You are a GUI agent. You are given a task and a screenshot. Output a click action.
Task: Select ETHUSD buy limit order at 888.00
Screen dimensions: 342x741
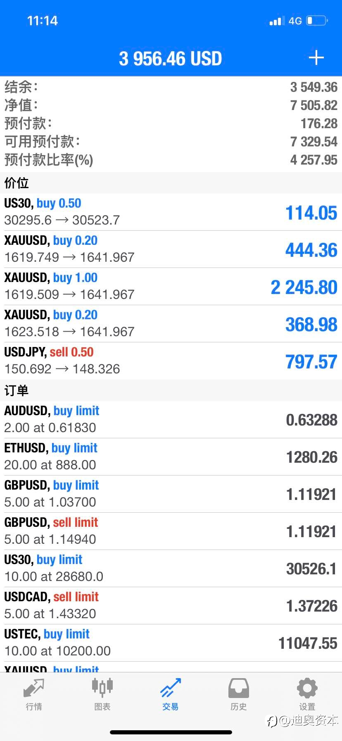click(171, 457)
